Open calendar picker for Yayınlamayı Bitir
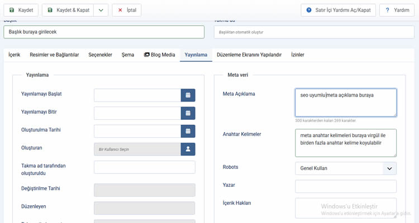The image size is (419, 223). [x=188, y=113]
